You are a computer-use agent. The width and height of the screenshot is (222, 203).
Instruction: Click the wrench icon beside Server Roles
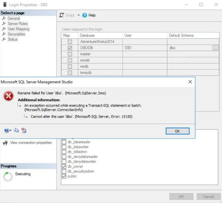4,24
